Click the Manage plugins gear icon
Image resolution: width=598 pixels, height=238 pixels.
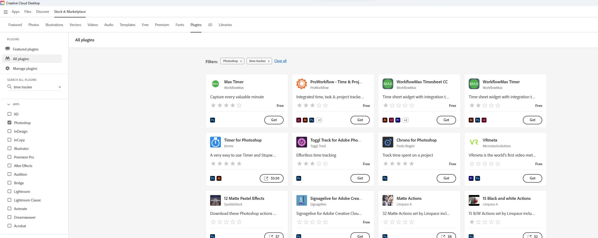point(8,68)
